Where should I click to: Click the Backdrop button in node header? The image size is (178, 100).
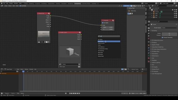coord(127,6)
